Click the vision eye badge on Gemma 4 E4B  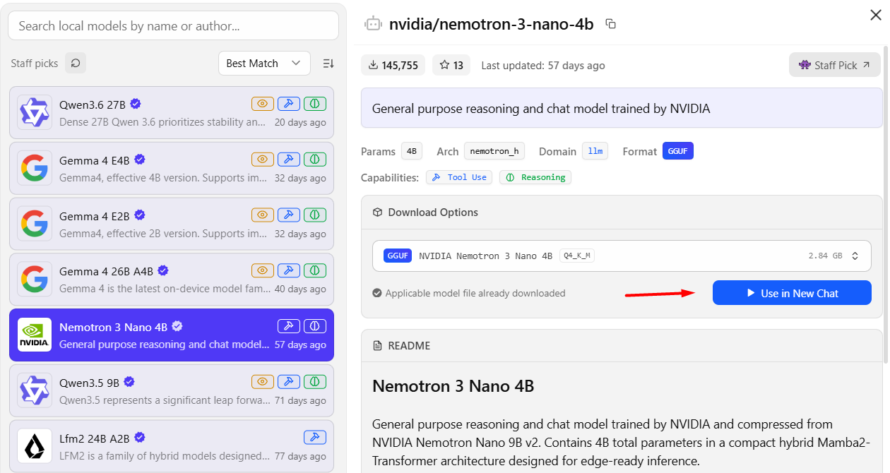point(263,159)
